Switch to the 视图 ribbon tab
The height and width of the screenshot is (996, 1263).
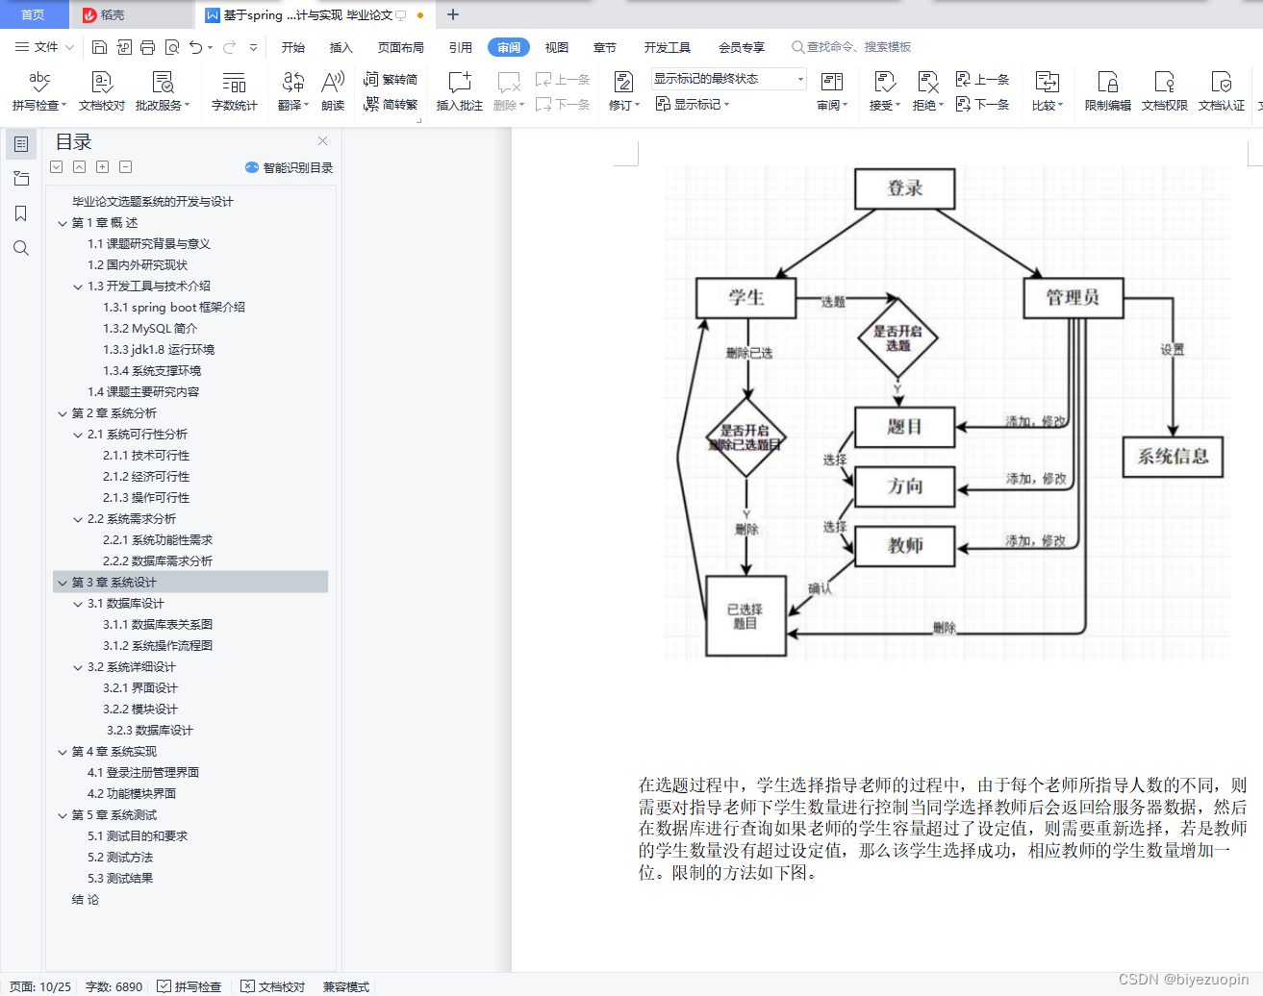(x=557, y=47)
